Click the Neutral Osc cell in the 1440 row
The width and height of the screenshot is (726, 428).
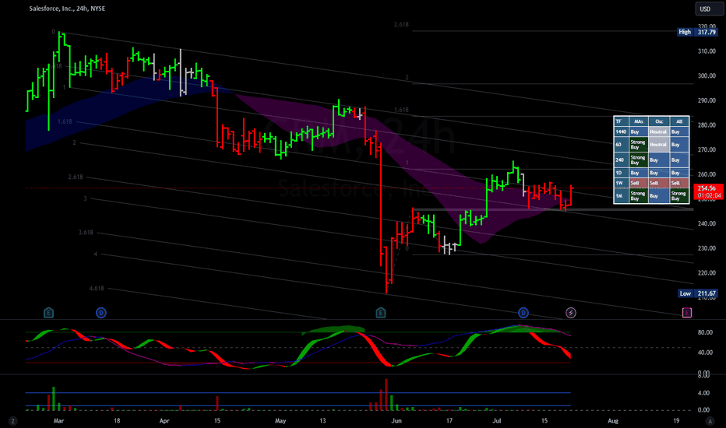(659, 132)
